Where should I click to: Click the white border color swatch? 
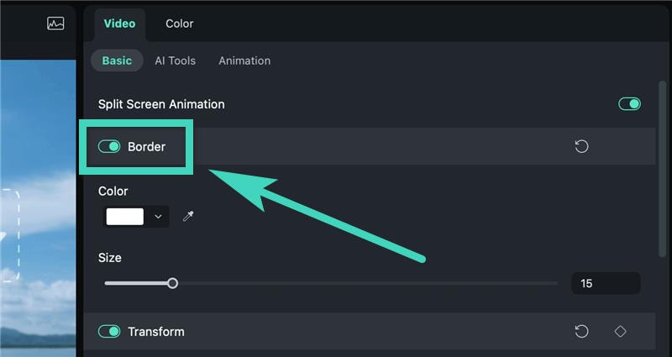coord(125,217)
